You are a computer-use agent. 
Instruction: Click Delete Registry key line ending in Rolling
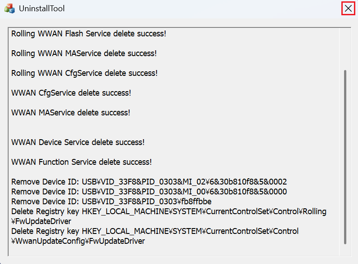click(x=169, y=211)
